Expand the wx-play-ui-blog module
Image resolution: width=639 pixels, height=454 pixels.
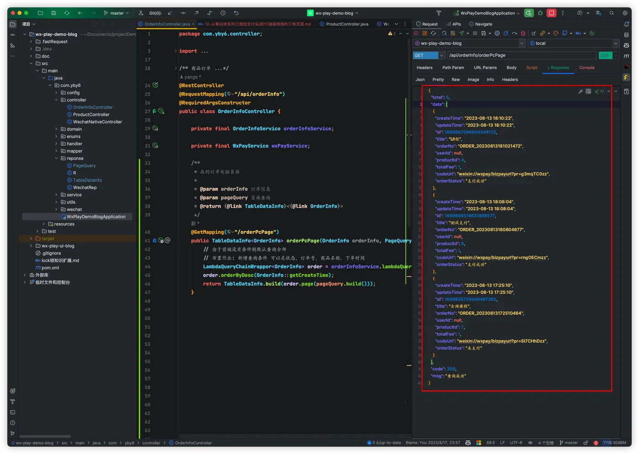pos(31,246)
